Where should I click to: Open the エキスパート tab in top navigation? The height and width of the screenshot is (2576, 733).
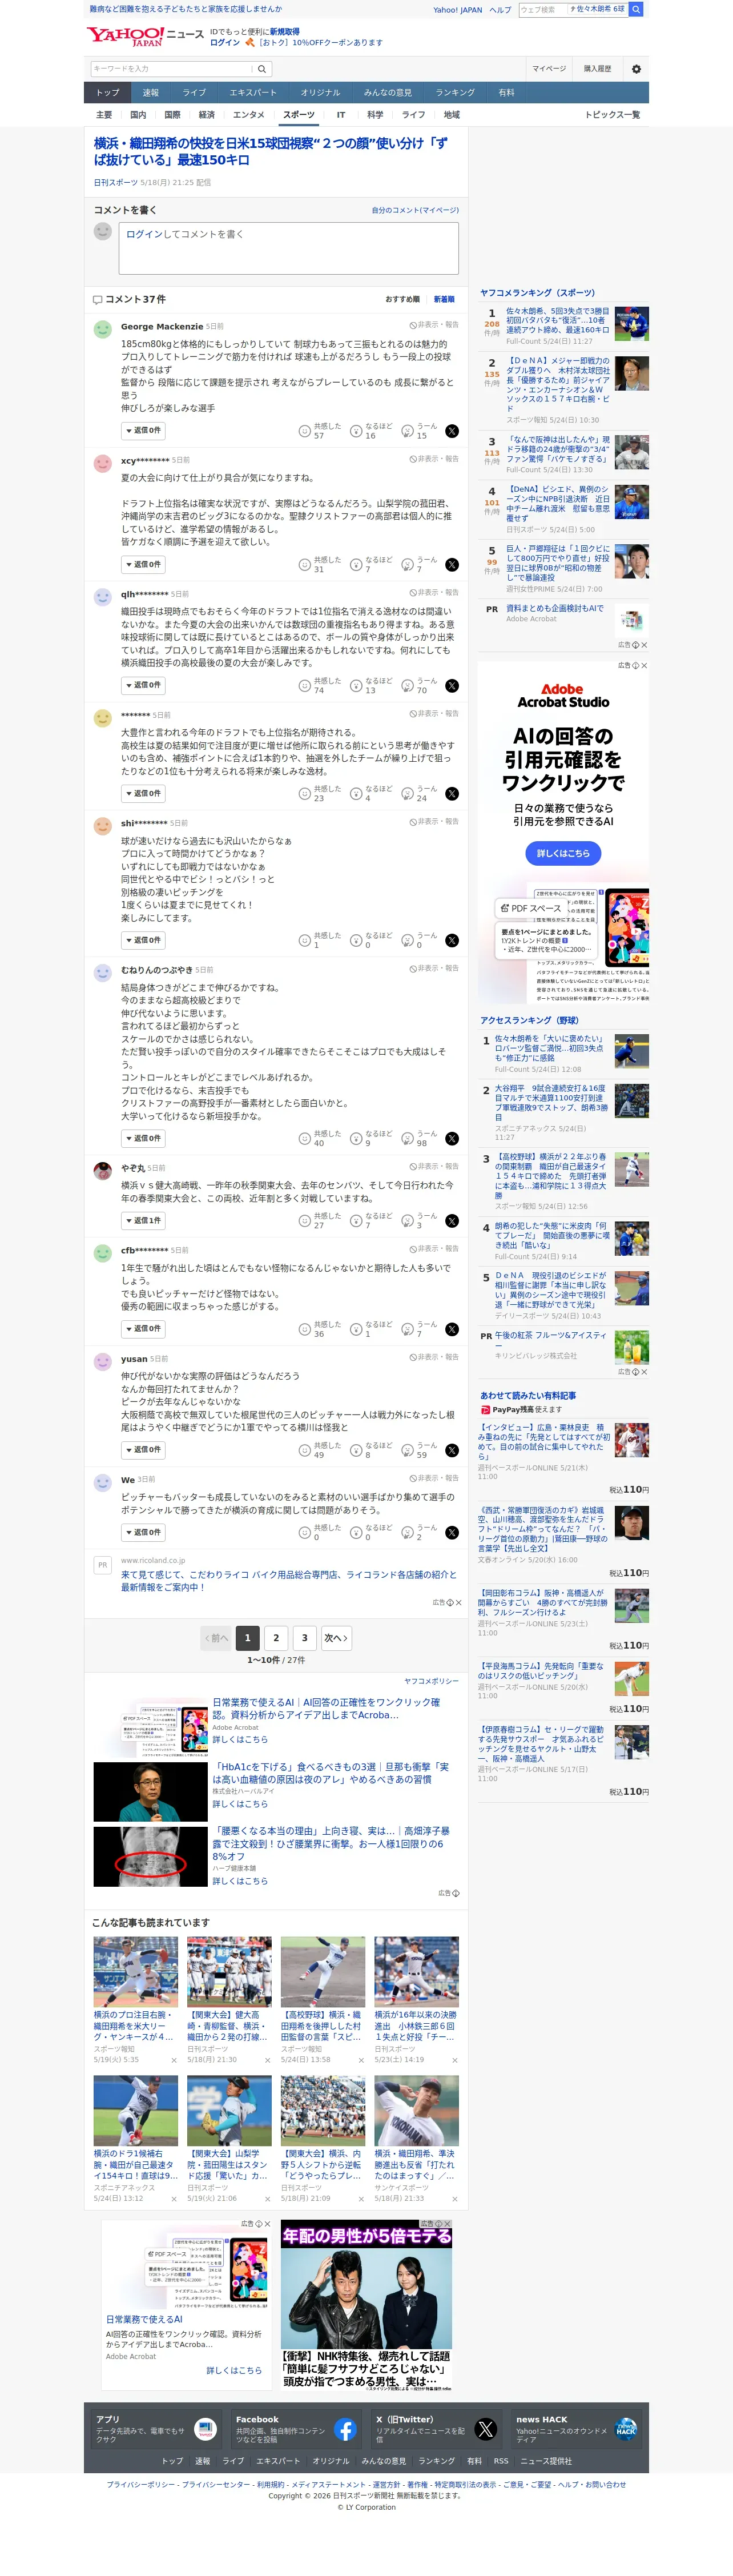coord(253,93)
